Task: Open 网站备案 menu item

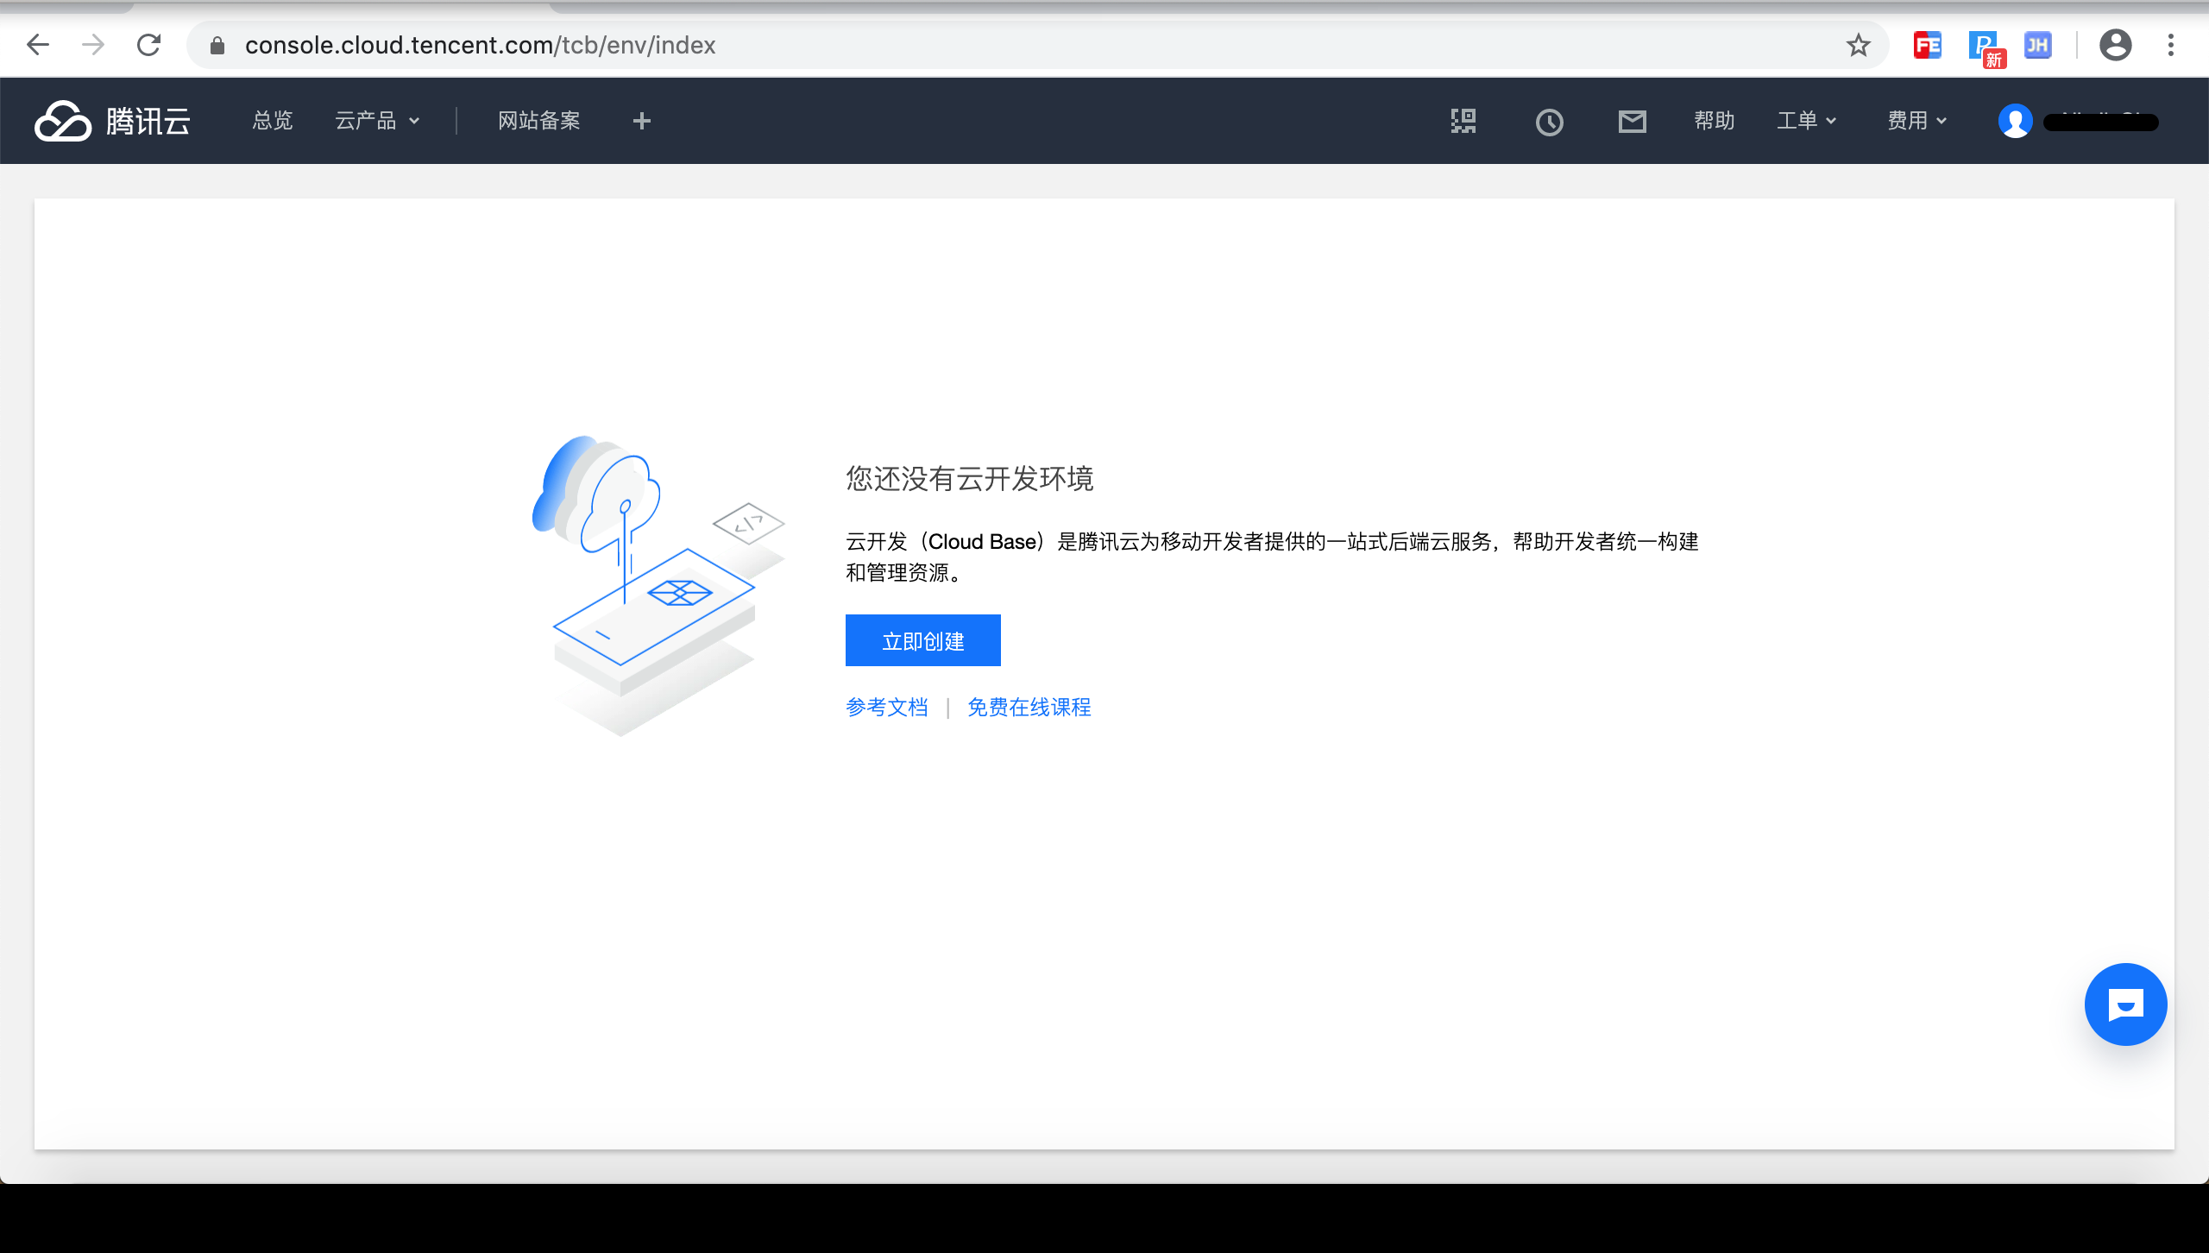Action: click(x=538, y=121)
